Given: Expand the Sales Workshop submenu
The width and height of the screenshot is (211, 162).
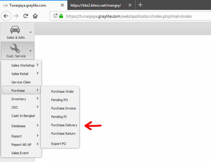Looking at the screenshot, I should tap(23, 65).
